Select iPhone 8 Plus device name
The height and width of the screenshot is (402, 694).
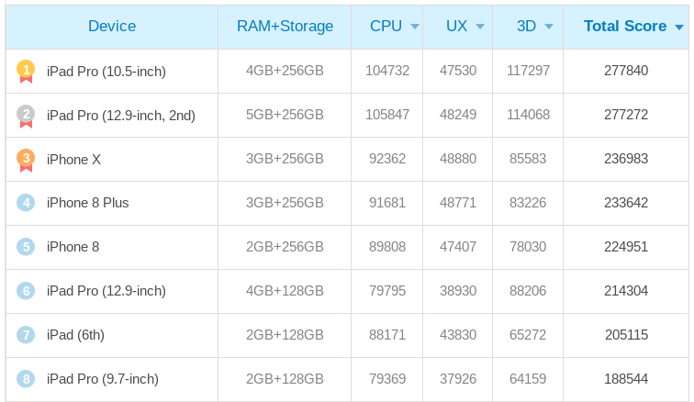(x=87, y=203)
